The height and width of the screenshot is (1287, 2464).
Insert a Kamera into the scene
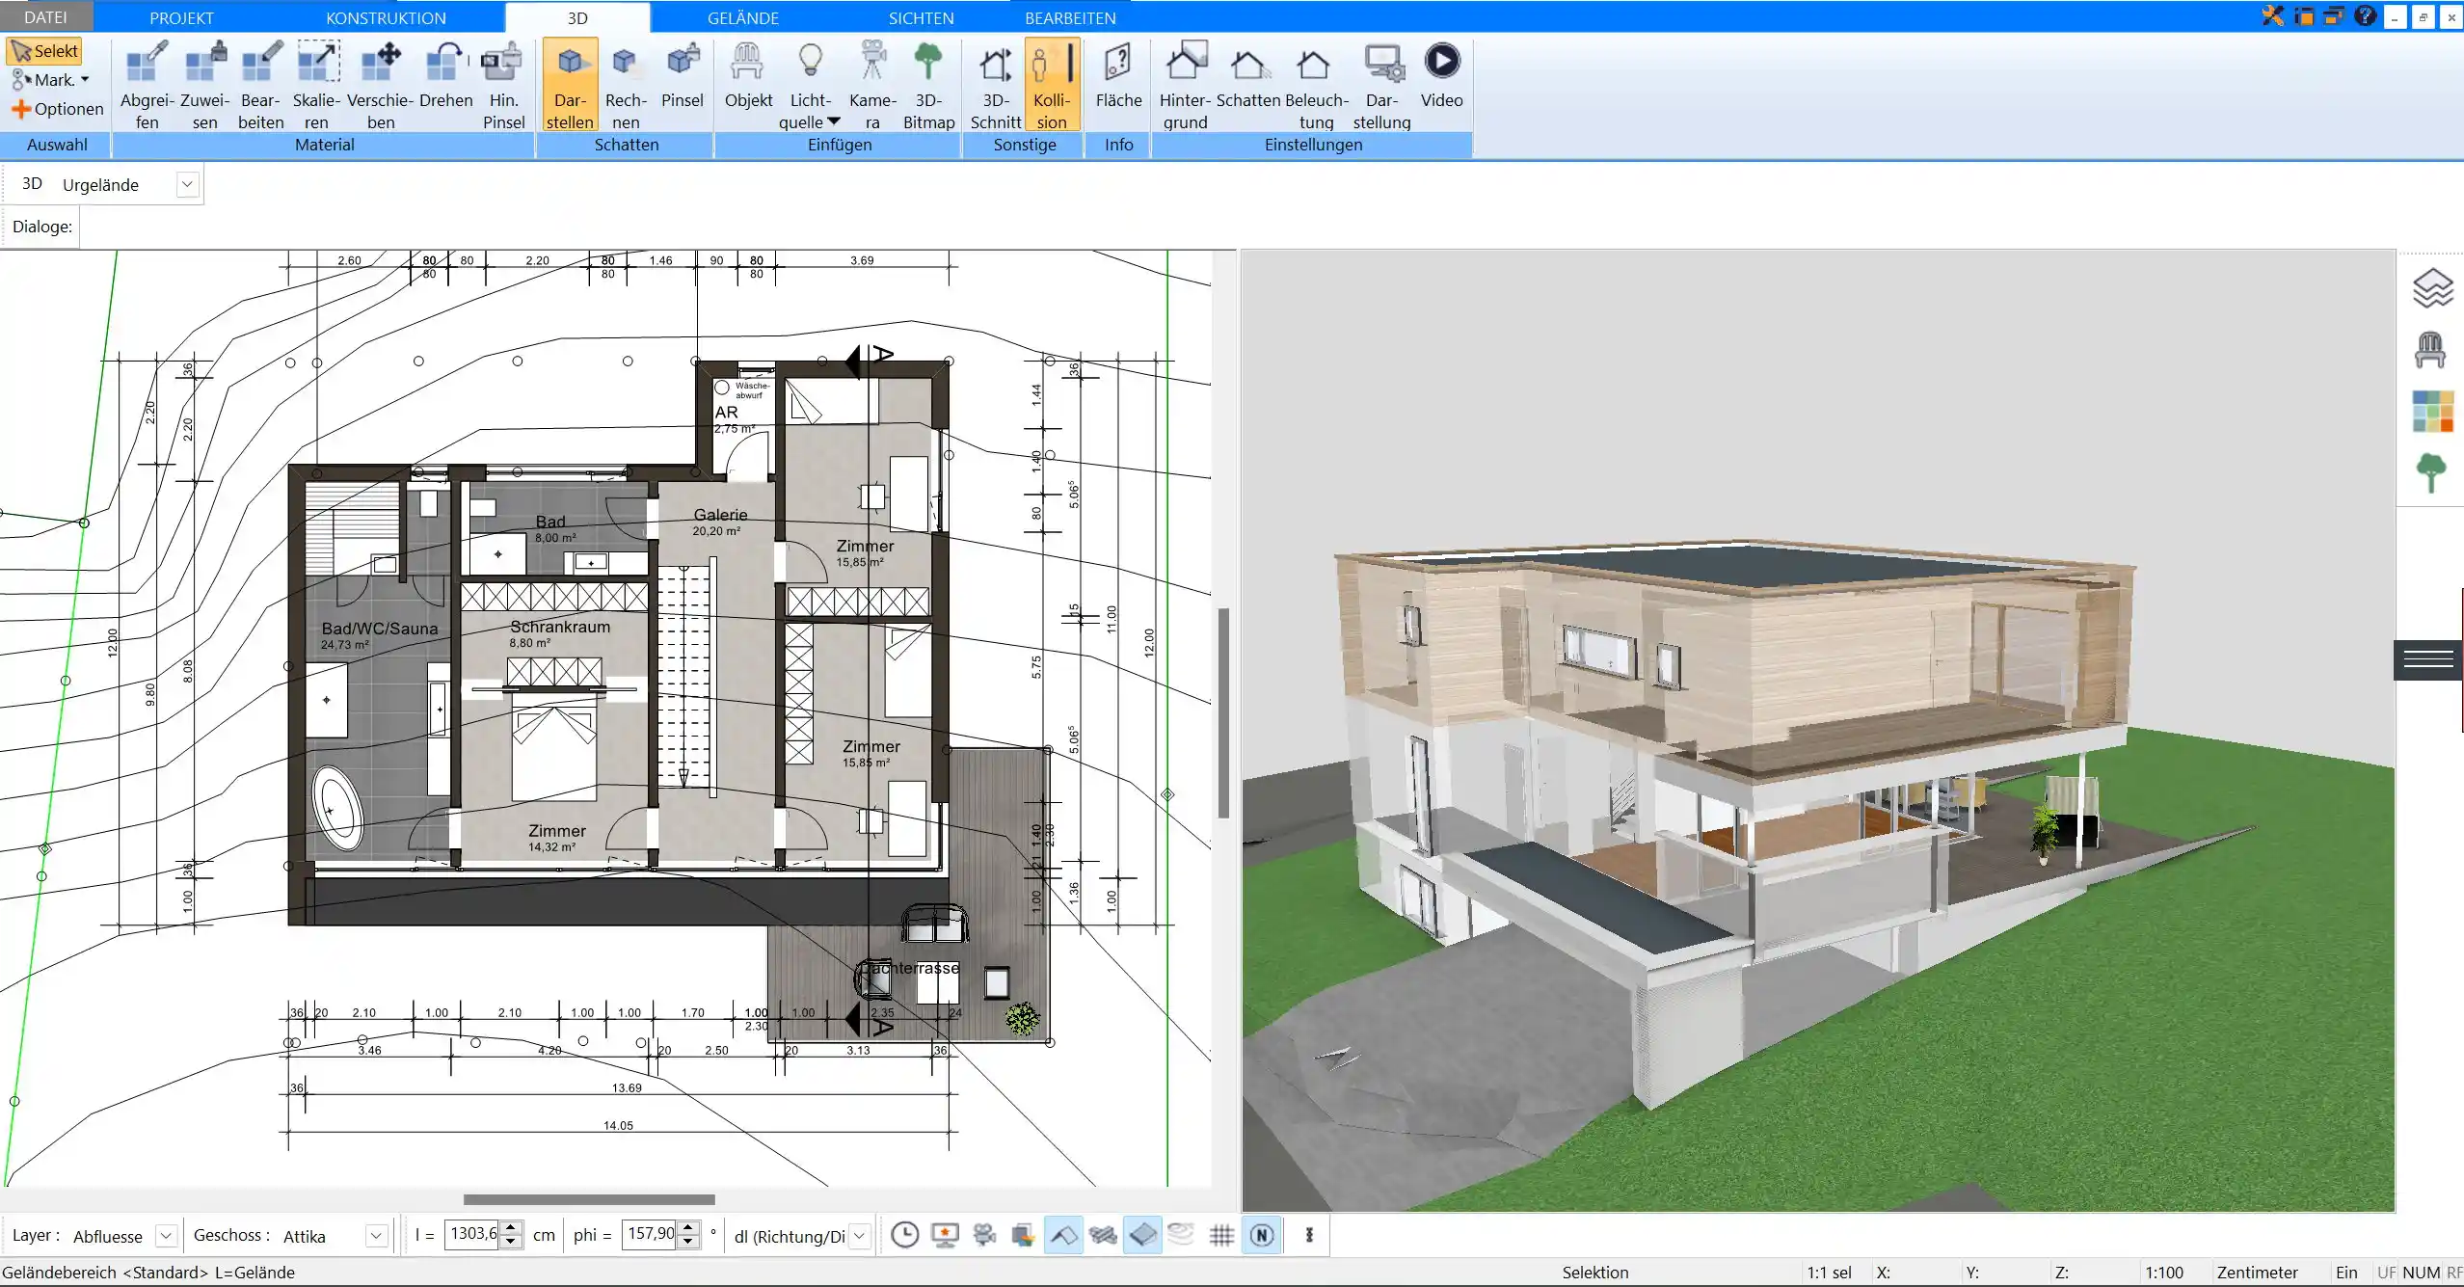[x=872, y=85]
